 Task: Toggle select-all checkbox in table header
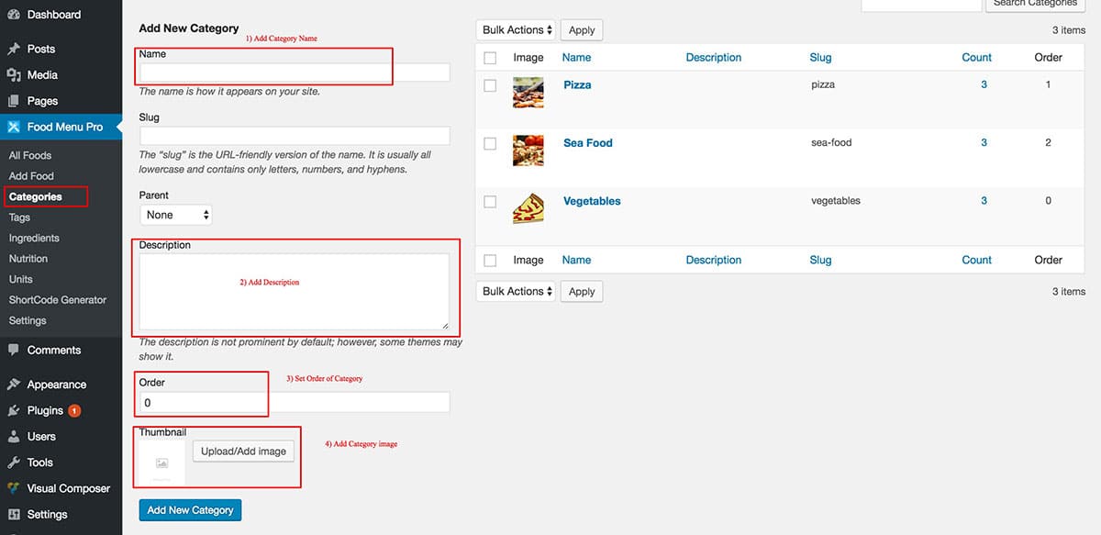click(x=490, y=58)
